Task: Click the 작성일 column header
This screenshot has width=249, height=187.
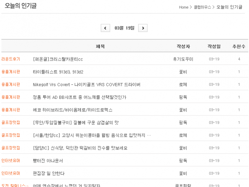Action: point(214,46)
